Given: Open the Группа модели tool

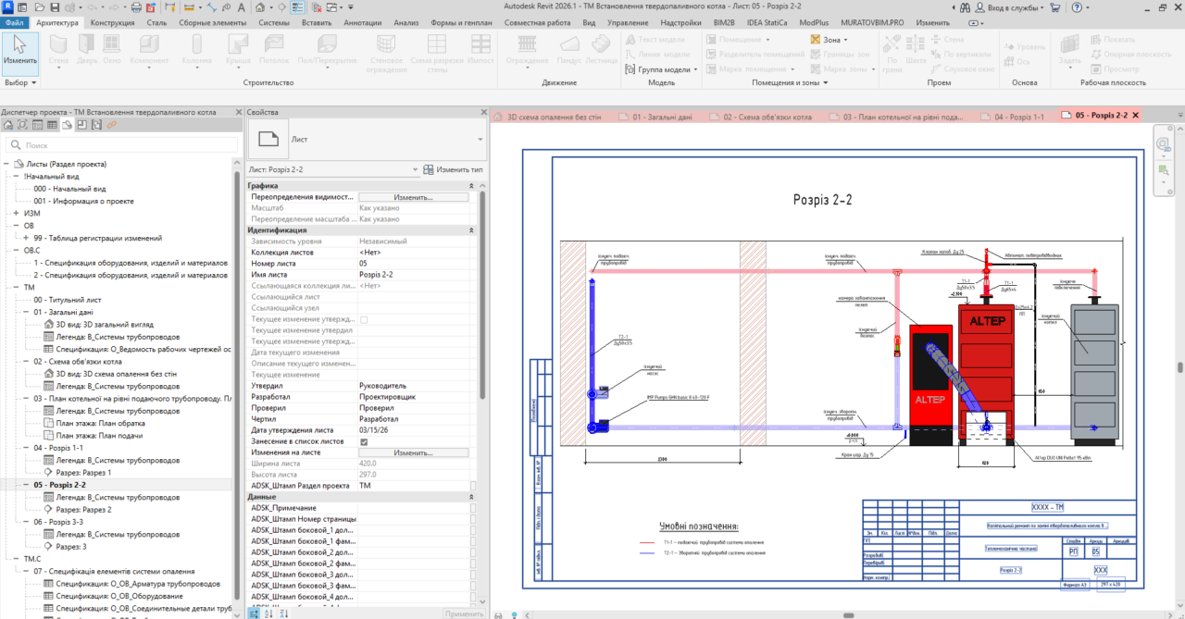Looking at the screenshot, I should click(x=663, y=69).
